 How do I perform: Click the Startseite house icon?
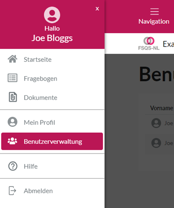click(13, 59)
